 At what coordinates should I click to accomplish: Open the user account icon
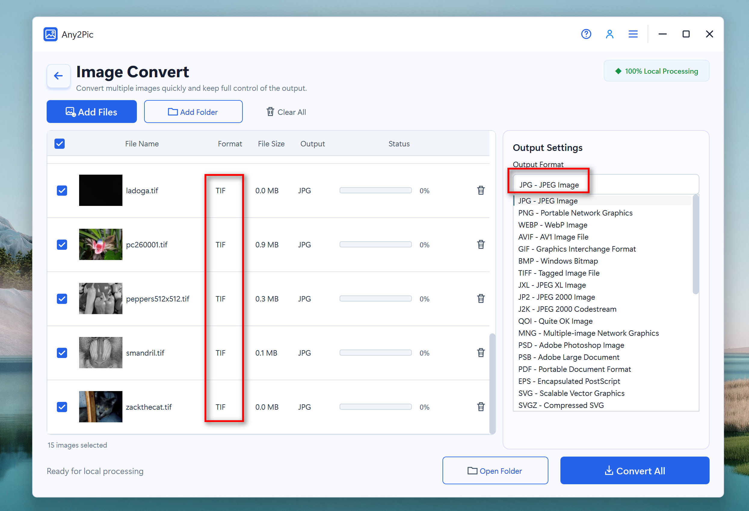click(609, 34)
